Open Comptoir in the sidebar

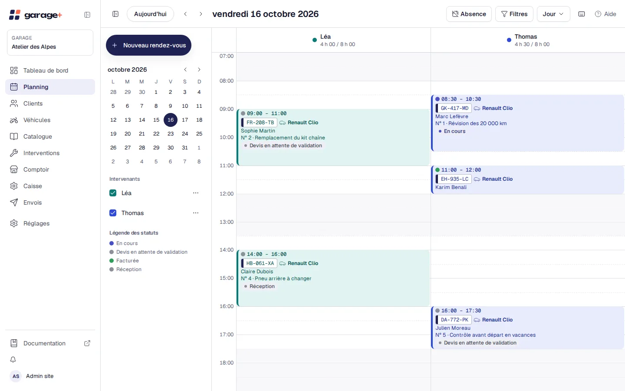[x=50, y=169]
